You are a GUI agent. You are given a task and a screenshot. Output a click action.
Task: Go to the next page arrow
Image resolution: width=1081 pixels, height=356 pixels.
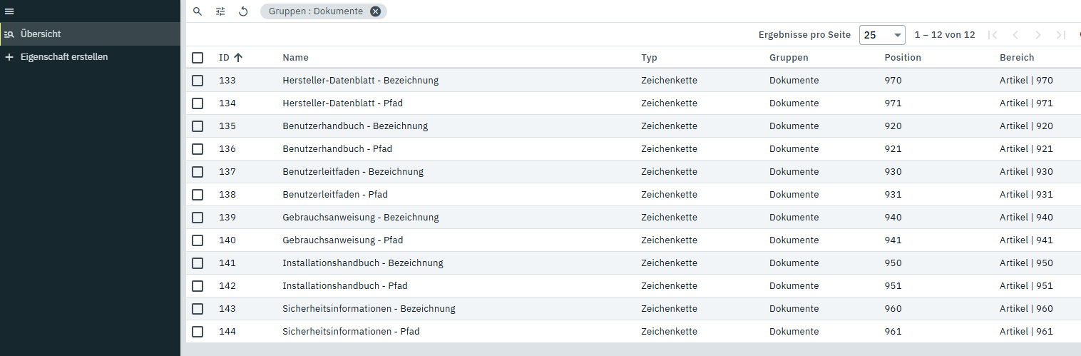[1038, 35]
